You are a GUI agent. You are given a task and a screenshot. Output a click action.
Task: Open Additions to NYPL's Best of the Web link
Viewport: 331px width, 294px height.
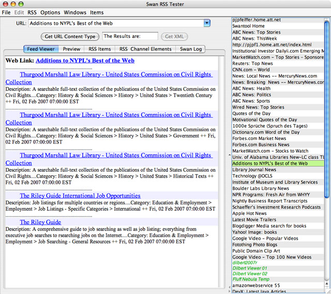click(85, 60)
